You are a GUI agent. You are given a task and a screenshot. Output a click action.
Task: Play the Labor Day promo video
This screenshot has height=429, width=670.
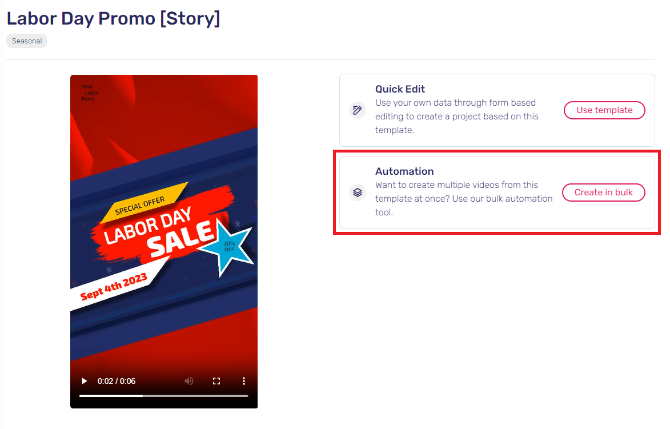84,381
